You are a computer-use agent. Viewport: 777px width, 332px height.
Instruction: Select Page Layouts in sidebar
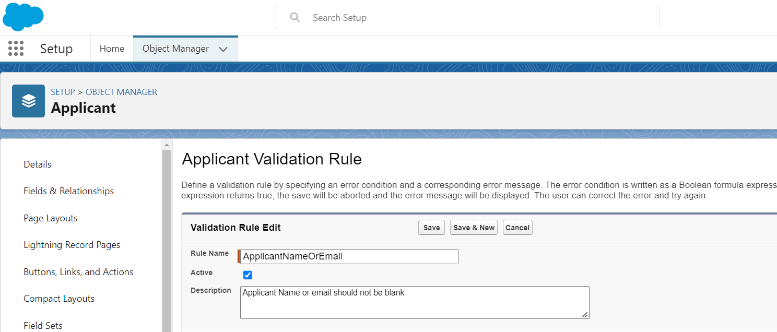click(50, 218)
